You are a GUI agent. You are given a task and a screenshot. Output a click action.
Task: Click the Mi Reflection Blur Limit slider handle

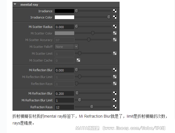point(80,77)
